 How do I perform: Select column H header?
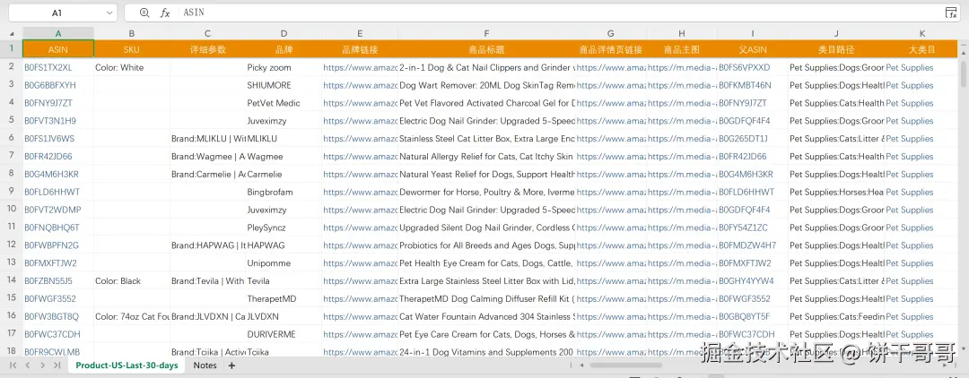[x=682, y=33]
